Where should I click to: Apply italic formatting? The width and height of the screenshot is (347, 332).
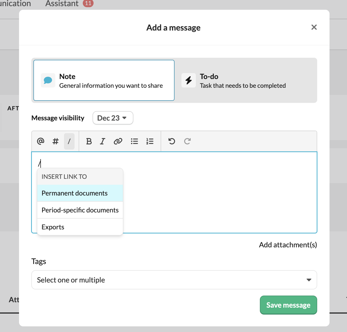[103, 141]
